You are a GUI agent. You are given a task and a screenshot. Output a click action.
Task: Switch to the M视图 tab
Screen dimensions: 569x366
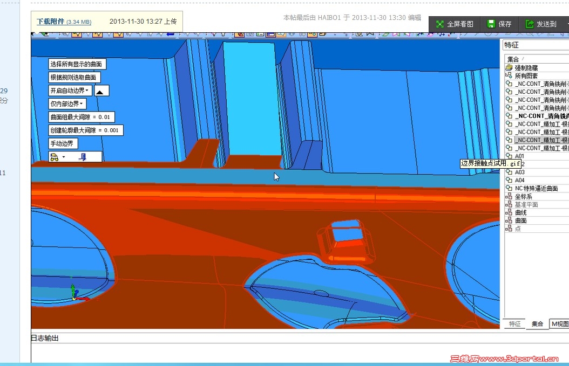click(x=560, y=323)
